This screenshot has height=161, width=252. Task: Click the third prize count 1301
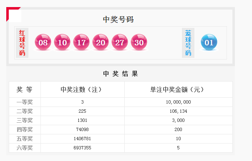pyautogui.click(x=83, y=120)
